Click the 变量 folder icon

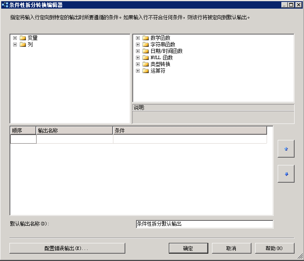pos(23,38)
